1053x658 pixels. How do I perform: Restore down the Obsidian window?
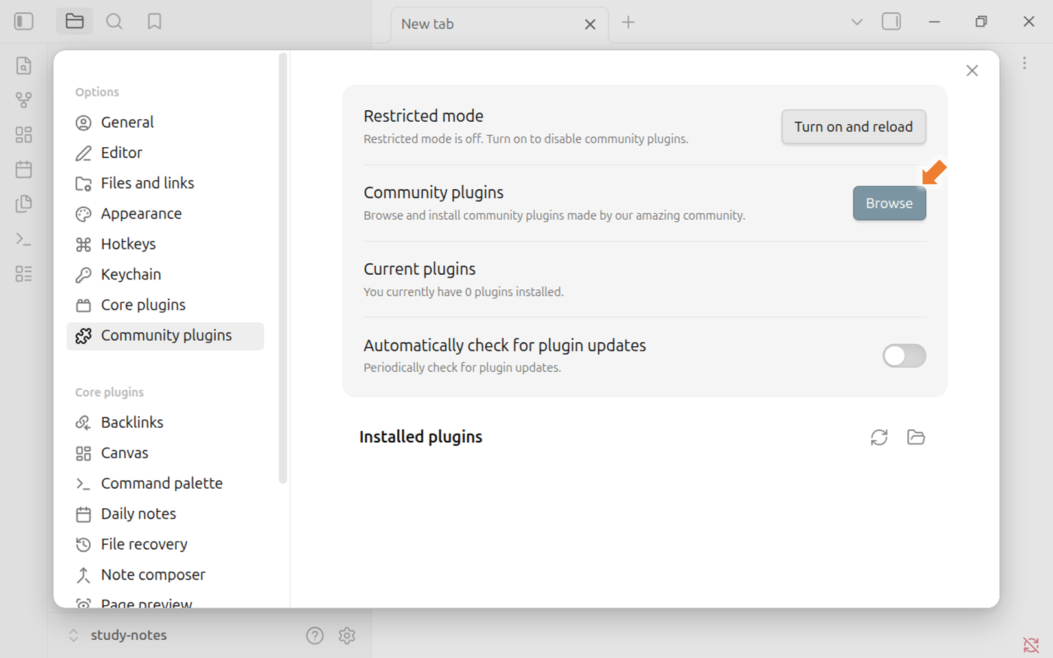click(x=981, y=21)
